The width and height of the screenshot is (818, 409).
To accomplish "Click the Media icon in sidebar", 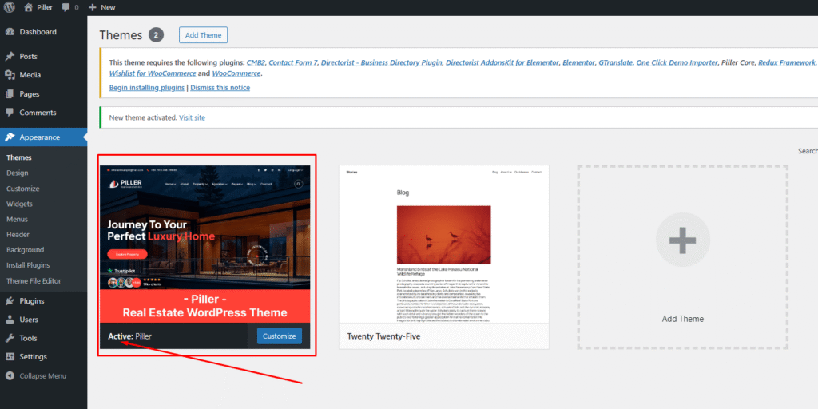I will (x=10, y=75).
